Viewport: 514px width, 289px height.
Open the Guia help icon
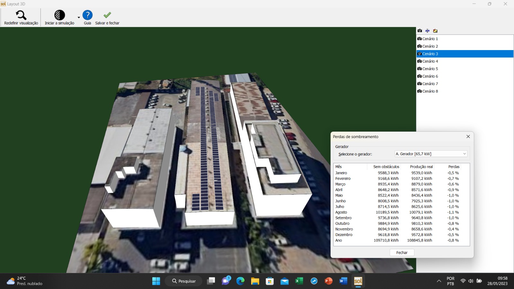point(87,15)
